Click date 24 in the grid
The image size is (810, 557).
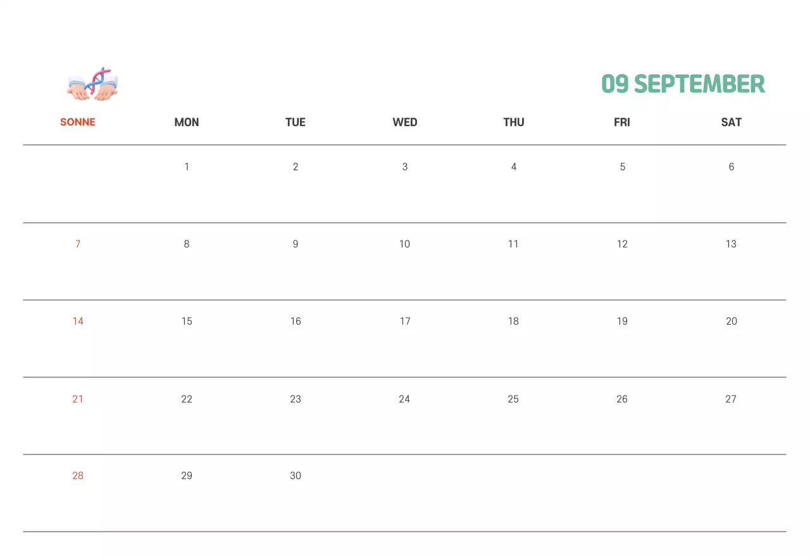pyautogui.click(x=404, y=399)
